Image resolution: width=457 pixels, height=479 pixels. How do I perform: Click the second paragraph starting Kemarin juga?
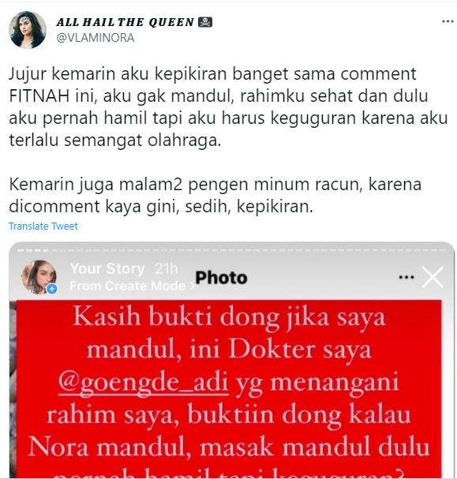215,195
